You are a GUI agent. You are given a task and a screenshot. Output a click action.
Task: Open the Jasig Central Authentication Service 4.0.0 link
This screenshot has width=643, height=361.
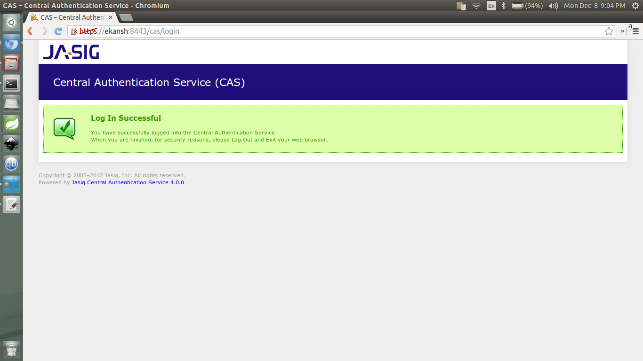pos(128,182)
